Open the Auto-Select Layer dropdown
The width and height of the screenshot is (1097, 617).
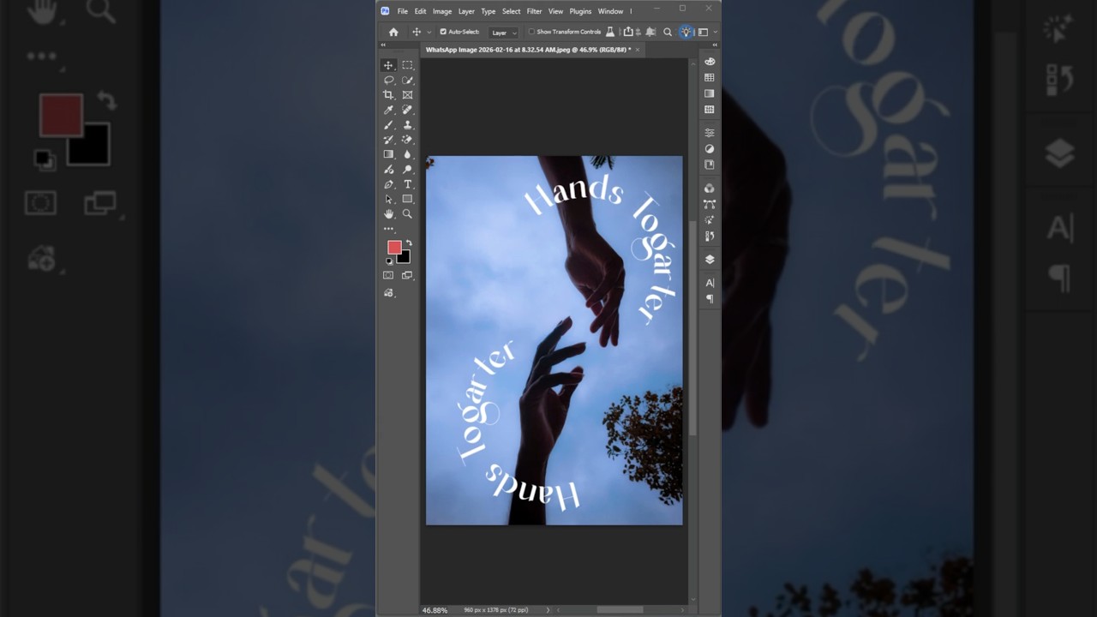(503, 33)
